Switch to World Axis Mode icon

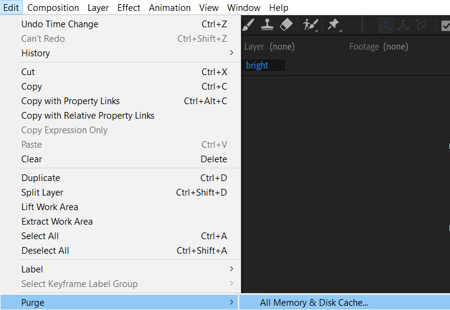point(403,25)
